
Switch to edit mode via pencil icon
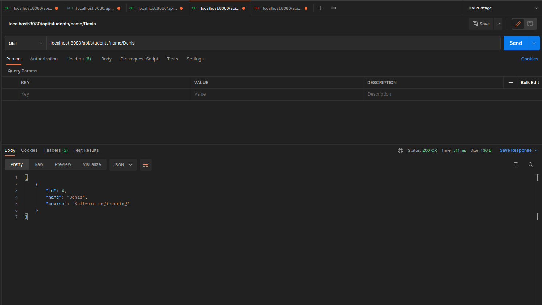518,24
